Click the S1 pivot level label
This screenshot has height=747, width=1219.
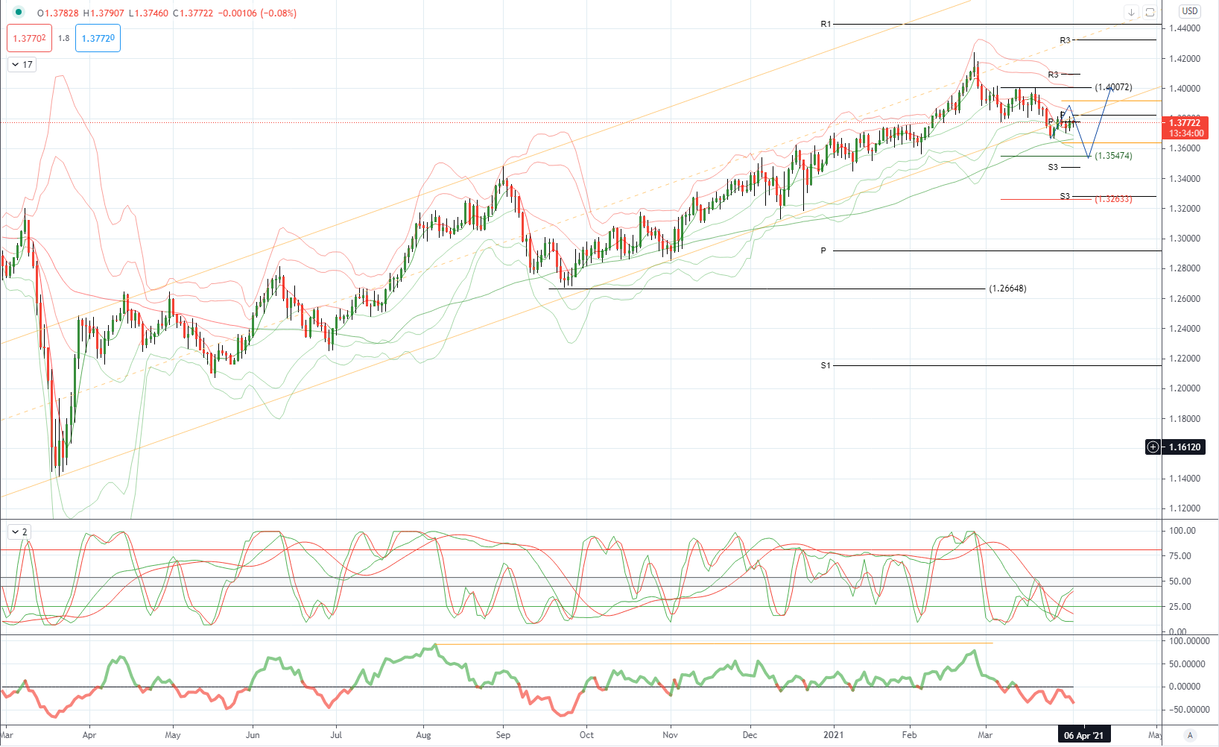[826, 365]
